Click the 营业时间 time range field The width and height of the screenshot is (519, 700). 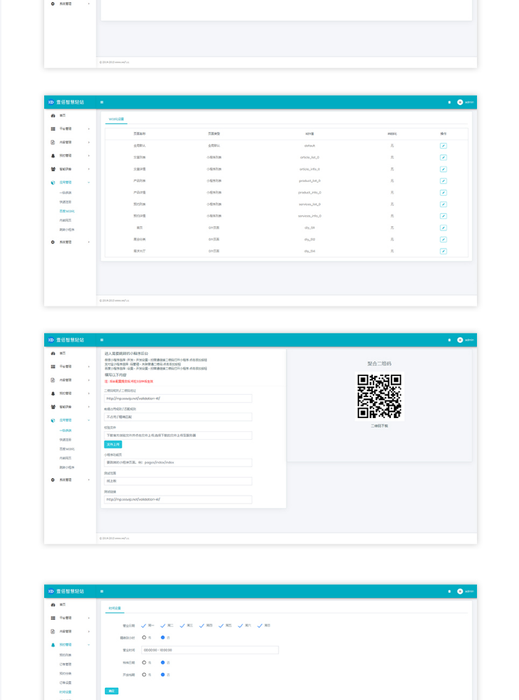pos(210,650)
